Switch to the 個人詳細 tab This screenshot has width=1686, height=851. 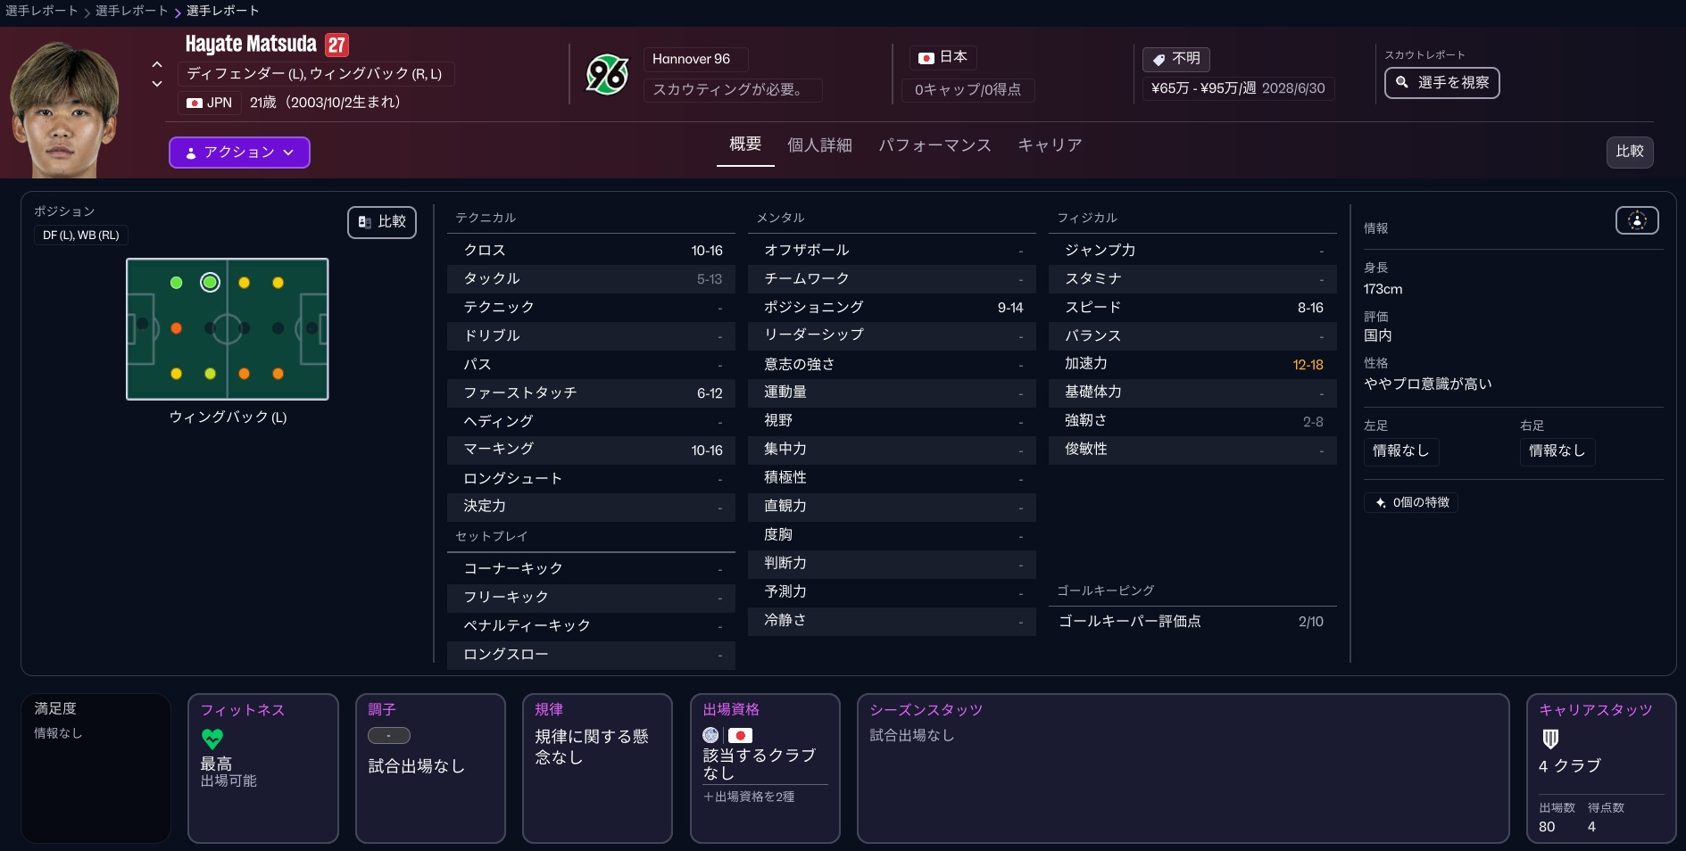point(818,145)
